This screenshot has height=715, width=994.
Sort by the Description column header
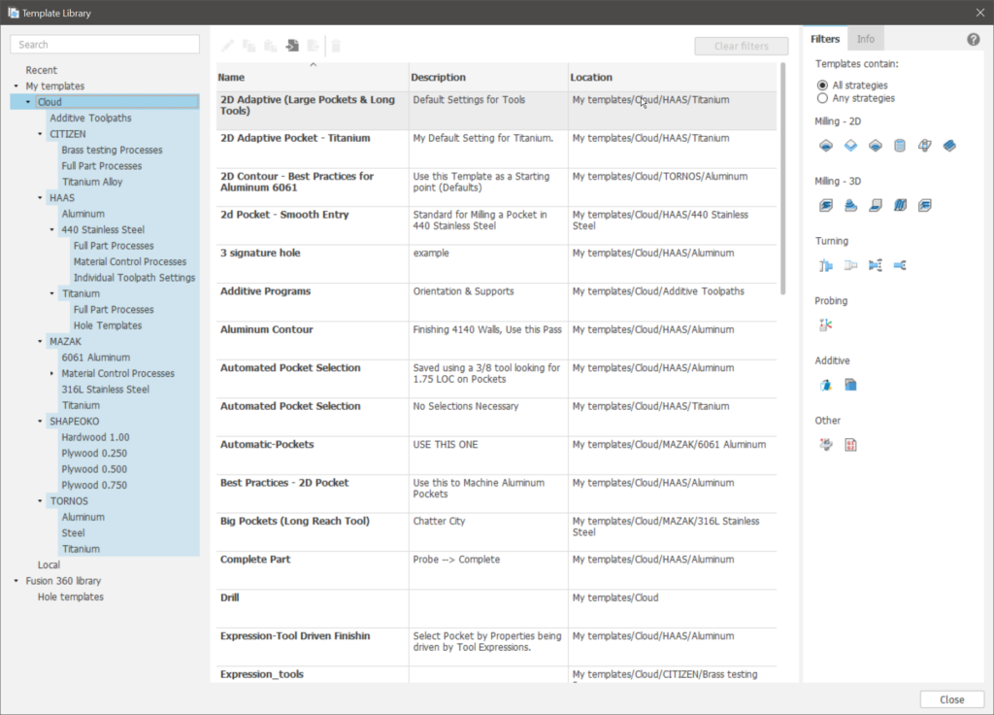coord(488,77)
